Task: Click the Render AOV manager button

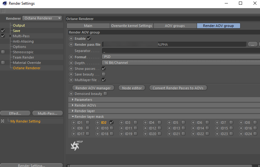Action: click(93, 88)
